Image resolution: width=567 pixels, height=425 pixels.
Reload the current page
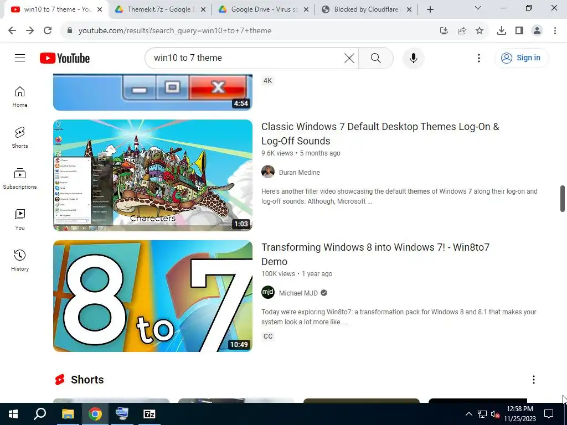(x=48, y=30)
